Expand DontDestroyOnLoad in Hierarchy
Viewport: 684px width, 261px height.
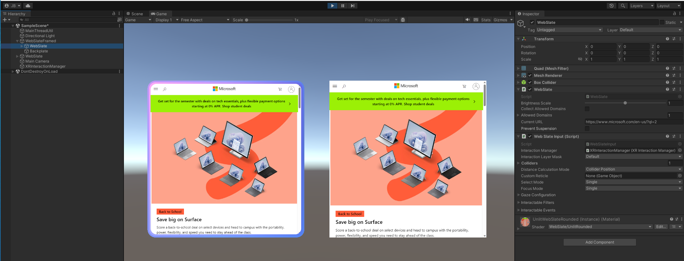(13, 71)
